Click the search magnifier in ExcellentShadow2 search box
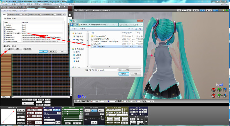Image resolution: width=230 pixels, height=126 pixels. [x=141, y=25]
